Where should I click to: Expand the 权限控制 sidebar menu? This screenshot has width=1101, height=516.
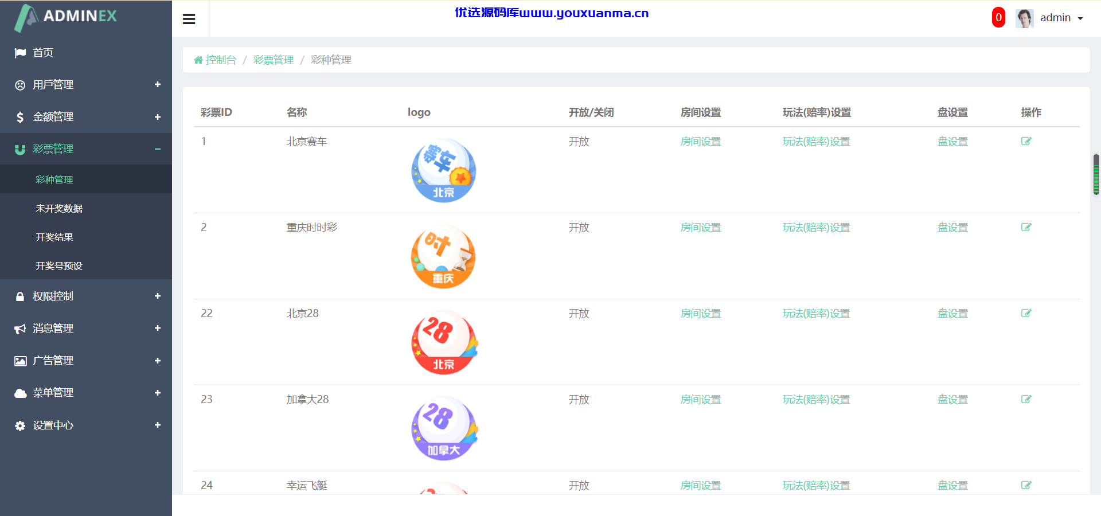click(86, 296)
